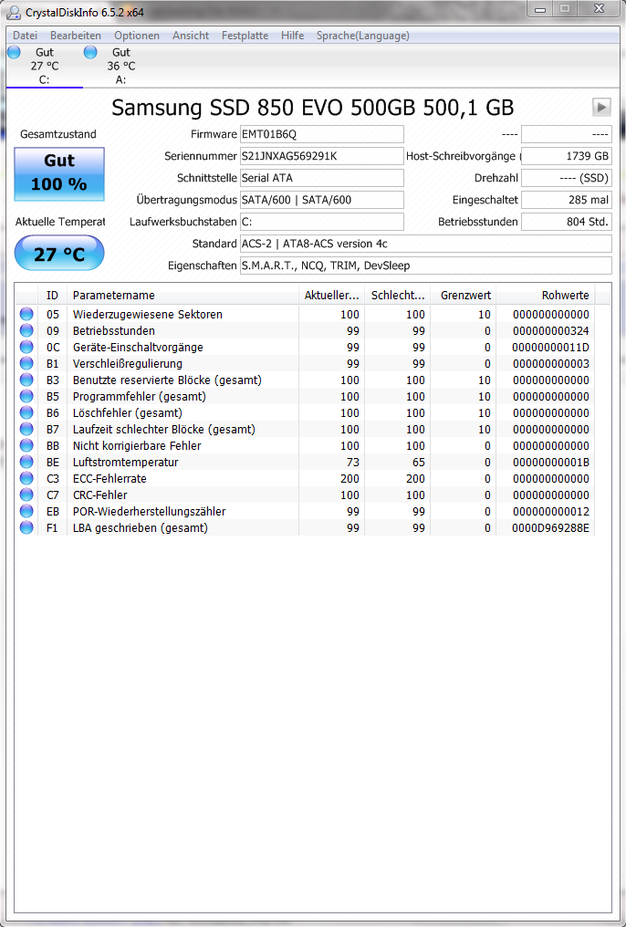Click the Übertragungsmodus field SATA/600
626x927 pixels.
click(x=321, y=200)
